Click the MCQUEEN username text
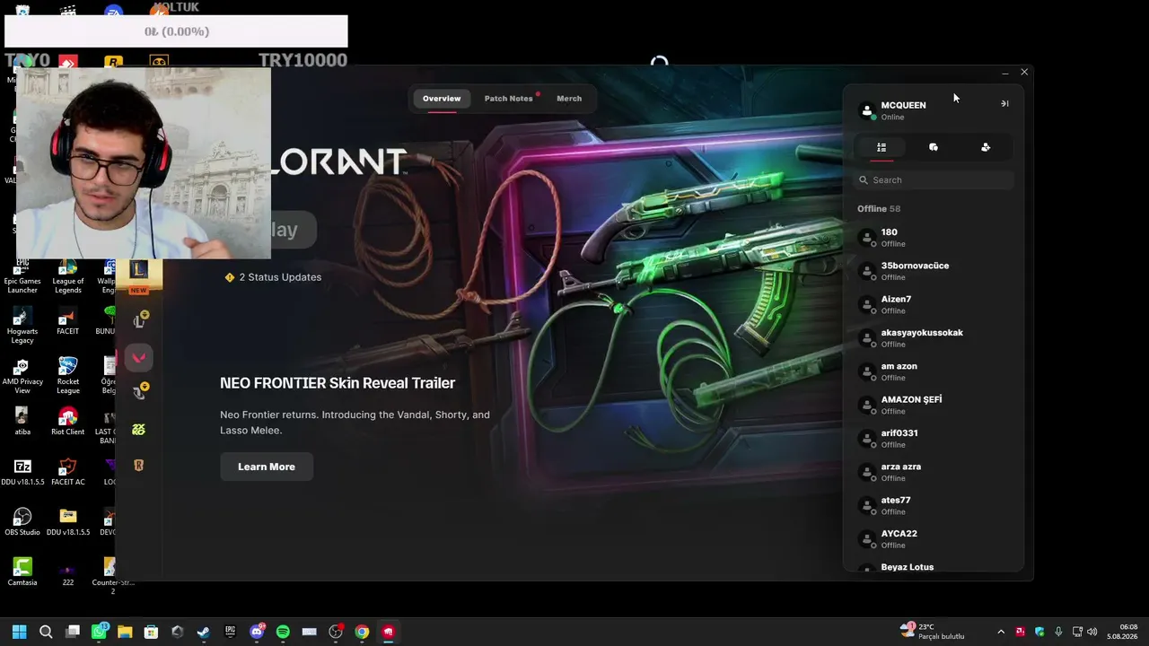Image resolution: width=1149 pixels, height=646 pixels. pos(903,105)
